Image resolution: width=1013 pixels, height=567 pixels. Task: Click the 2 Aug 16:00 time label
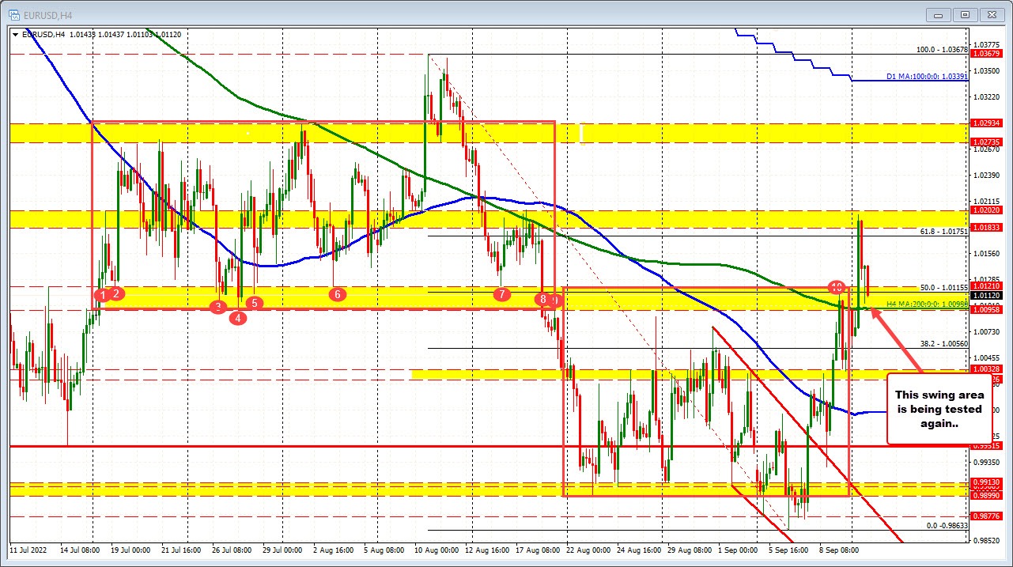[332, 549]
